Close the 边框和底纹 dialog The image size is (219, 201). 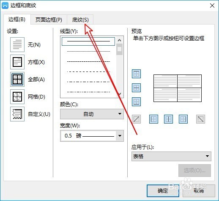212,6
